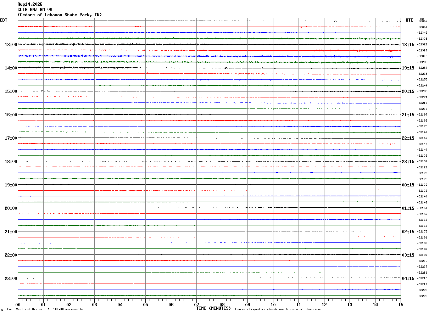Image resolution: width=429 pixels, height=314 pixels.
Task: Click the 19:15 UTC time label
Action: 408,68
